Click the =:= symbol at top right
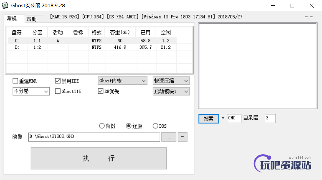Image resolution: width=322 pixels, height=180 pixels. pos(309,16)
